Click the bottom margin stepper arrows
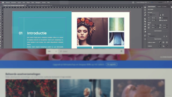The width and height of the screenshot is (172, 97). (150, 27)
